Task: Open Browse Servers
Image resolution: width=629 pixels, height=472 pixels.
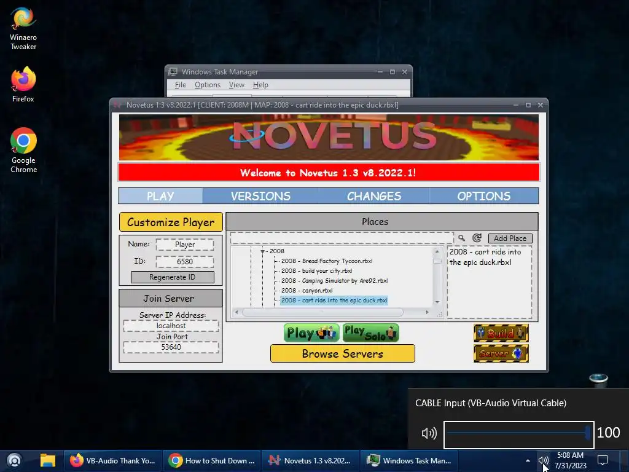Action: click(343, 353)
